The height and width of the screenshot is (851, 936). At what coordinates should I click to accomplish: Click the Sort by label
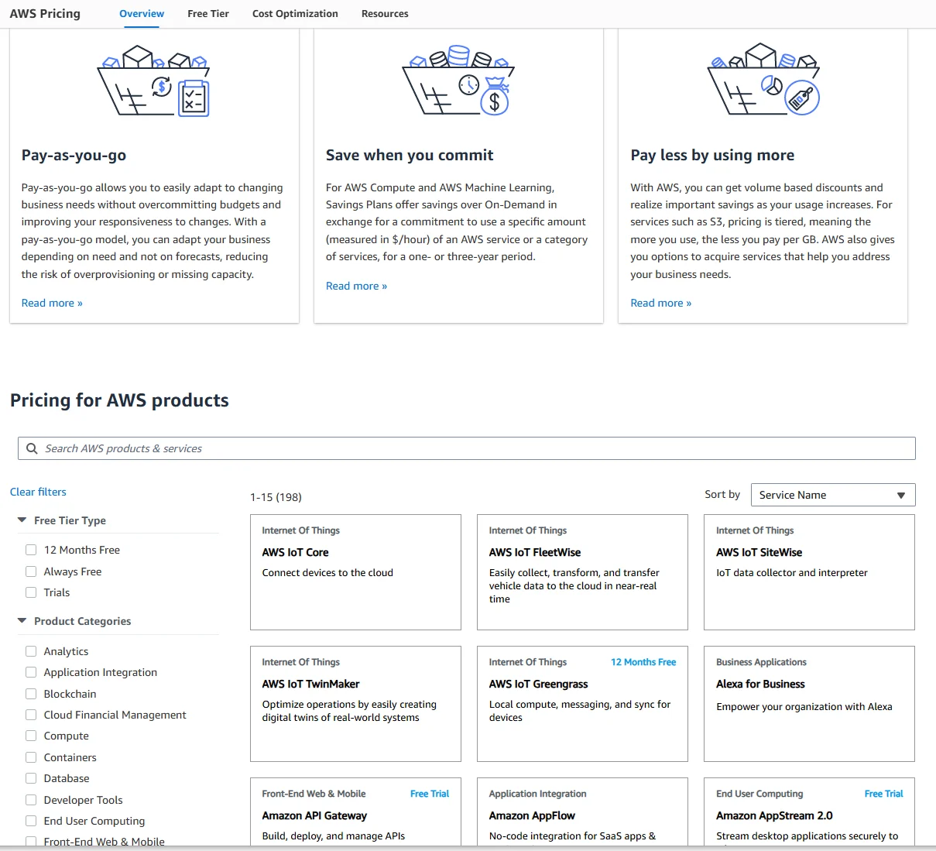click(x=722, y=494)
